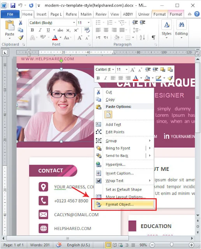201x249 pixels.
Task: Toggle Strikethrough in the Font group
Action: [x=60, y=30]
